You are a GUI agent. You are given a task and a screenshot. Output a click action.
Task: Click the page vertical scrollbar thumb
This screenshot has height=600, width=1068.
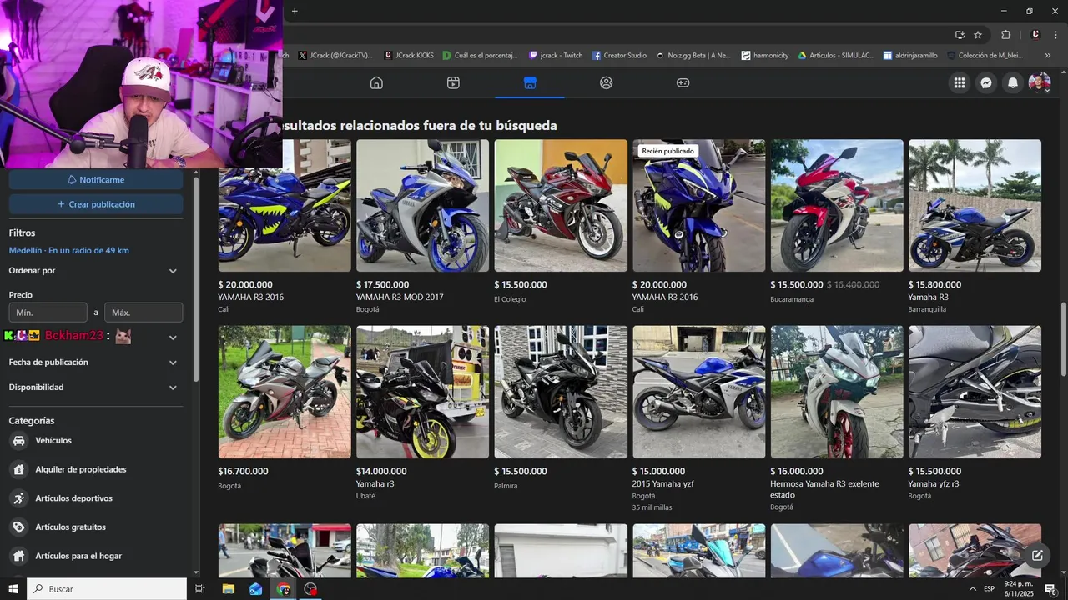1064,338
